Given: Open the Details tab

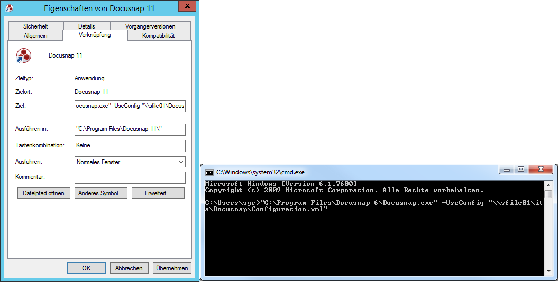Looking at the screenshot, I should (x=87, y=26).
